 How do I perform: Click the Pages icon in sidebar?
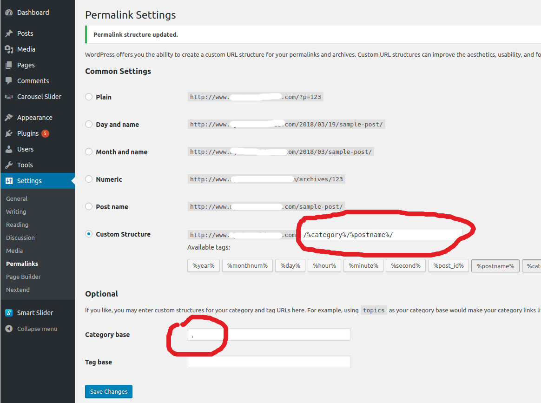(x=9, y=65)
